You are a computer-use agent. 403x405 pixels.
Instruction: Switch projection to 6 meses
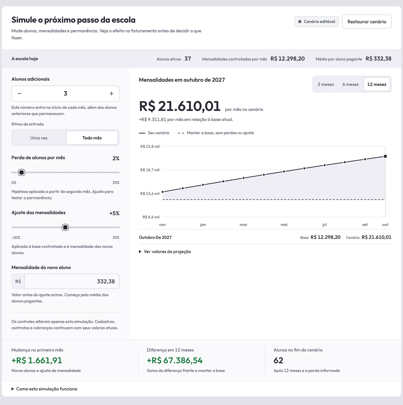tap(350, 84)
